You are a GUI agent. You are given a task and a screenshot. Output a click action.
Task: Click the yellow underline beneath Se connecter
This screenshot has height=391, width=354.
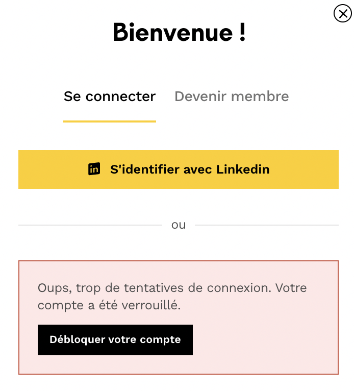tap(110, 121)
